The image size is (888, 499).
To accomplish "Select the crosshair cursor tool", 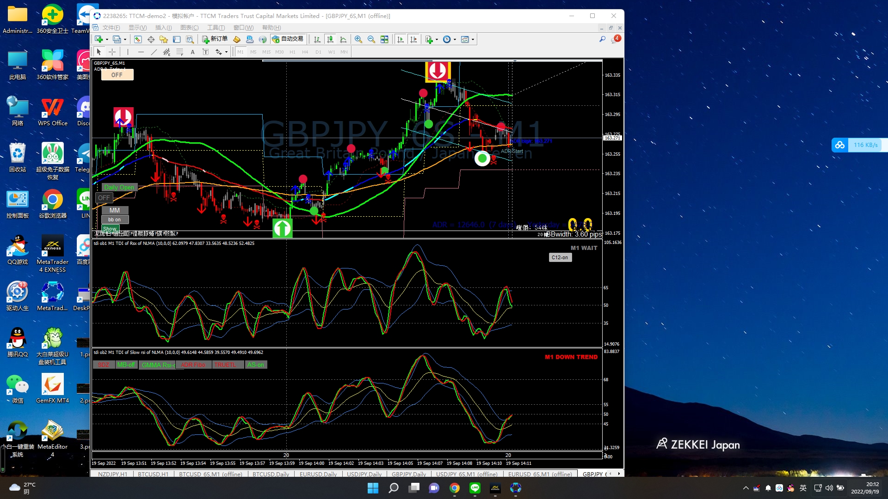I will (x=112, y=52).
